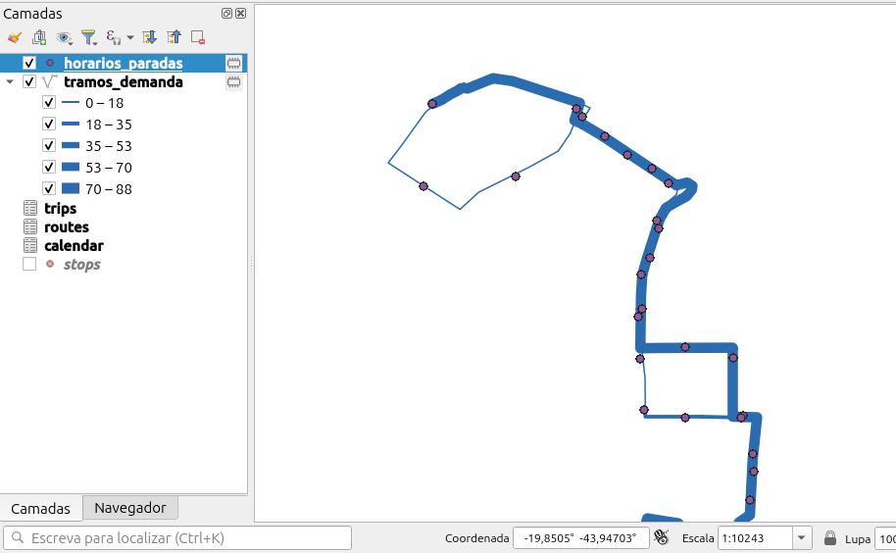
Task: Click the locator search field
Action: pyautogui.click(x=177, y=538)
